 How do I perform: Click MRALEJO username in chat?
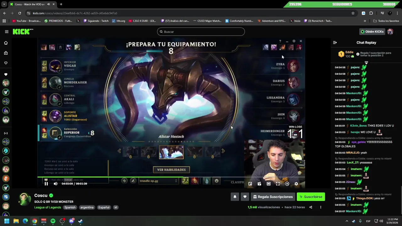coord(353,153)
